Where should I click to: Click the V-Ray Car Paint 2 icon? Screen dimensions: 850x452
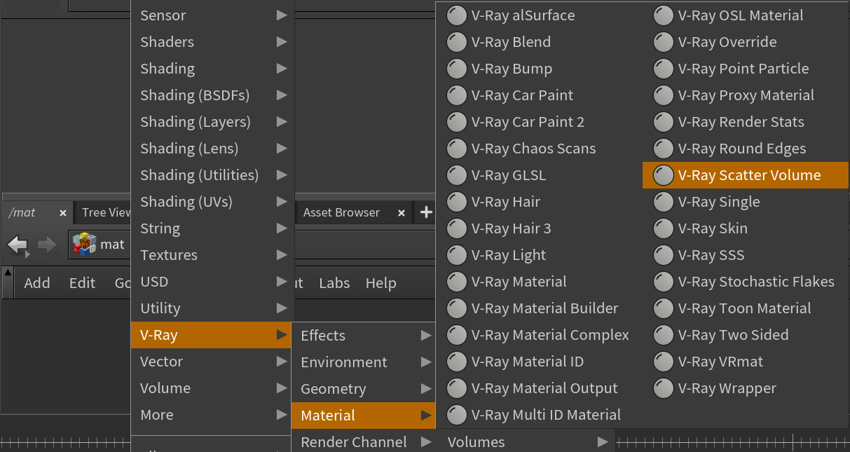457,122
